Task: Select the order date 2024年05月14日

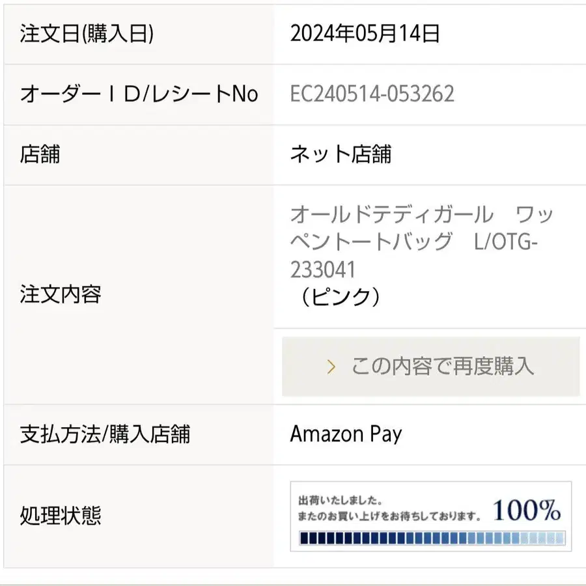Action: click(365, 33)
